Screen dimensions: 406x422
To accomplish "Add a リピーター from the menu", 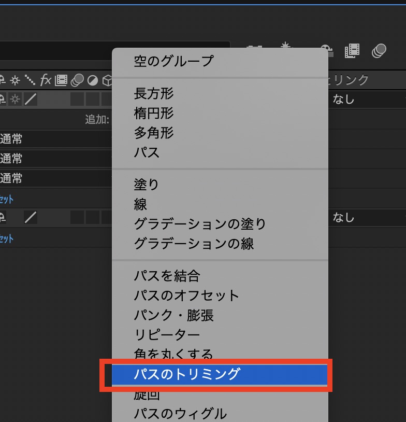I will (220, 335).
